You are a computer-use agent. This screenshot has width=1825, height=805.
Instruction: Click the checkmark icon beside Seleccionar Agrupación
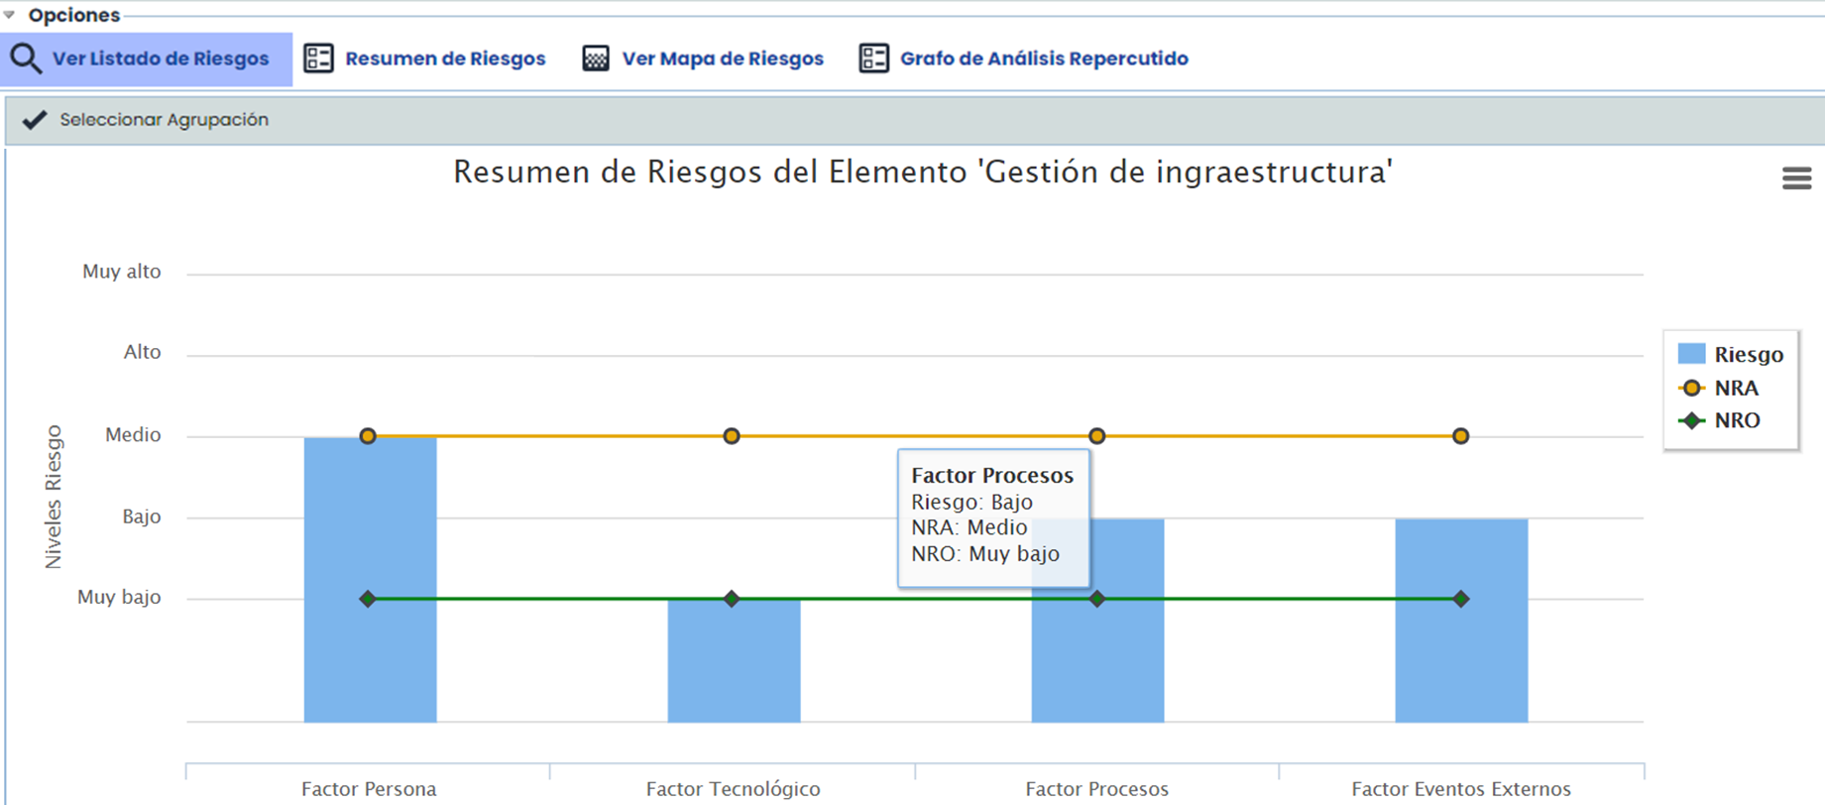(x=35, y=120)
